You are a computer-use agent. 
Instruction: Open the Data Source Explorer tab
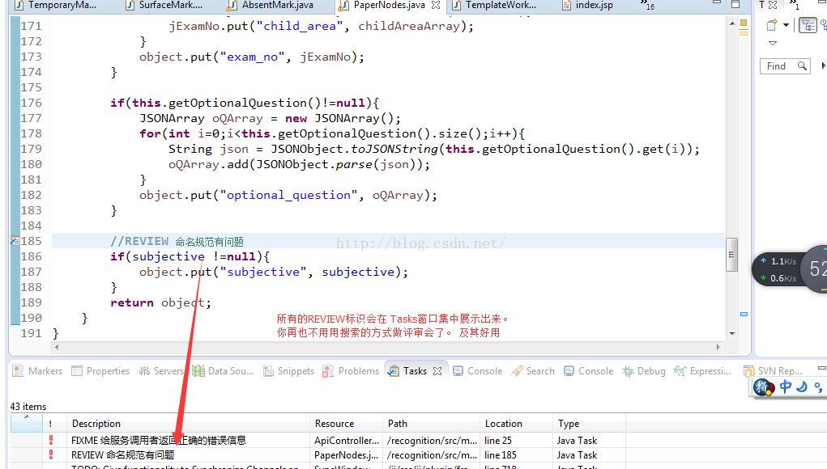pos(223,371)
